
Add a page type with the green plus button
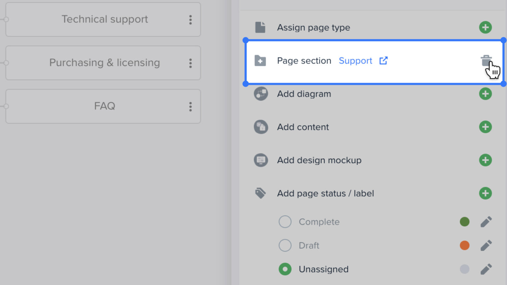pos(486,27)
